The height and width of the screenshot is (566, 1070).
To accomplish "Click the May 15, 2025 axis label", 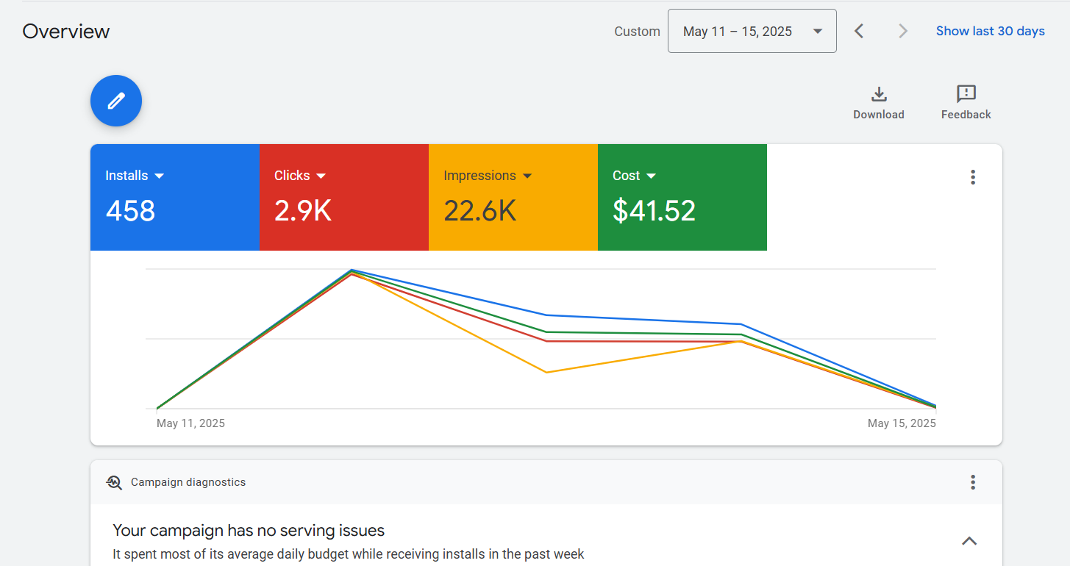I will coord(902,423).
